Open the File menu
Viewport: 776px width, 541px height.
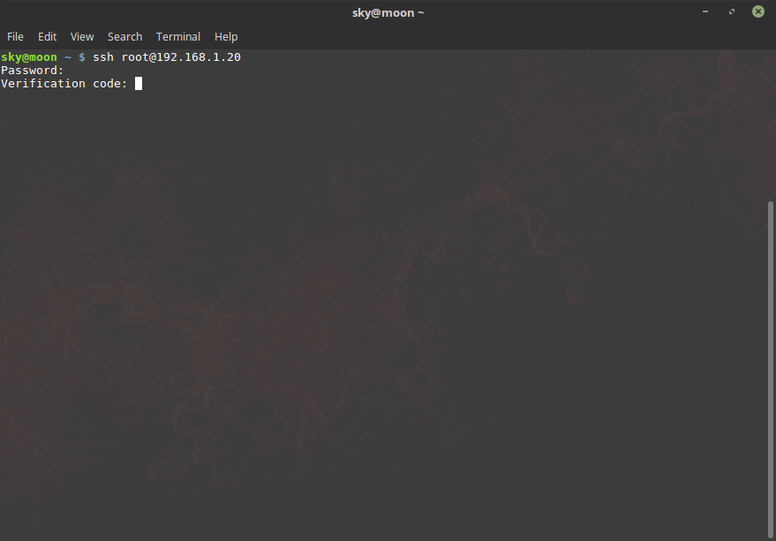15,36
